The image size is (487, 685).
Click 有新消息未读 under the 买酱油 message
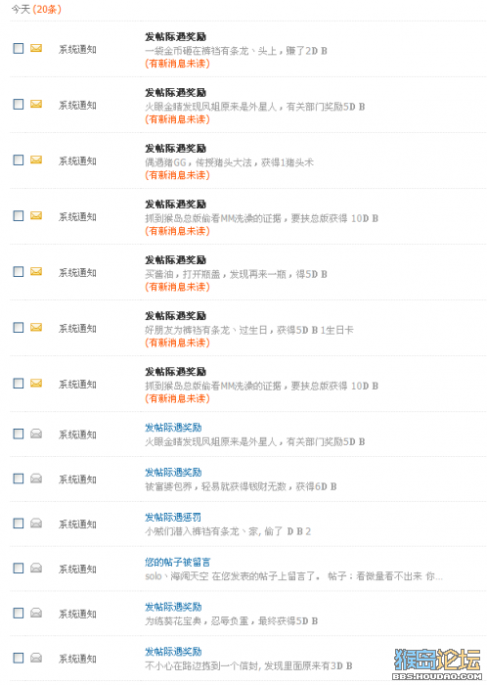(177, 287)
